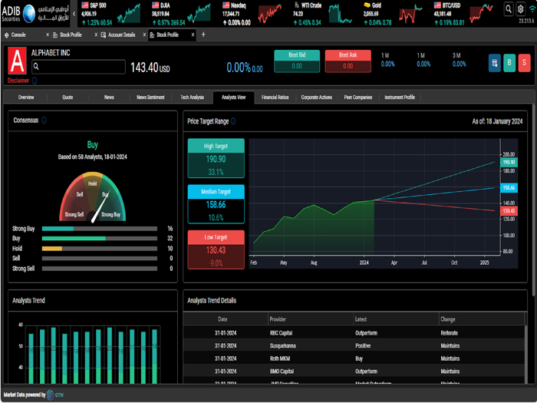Image resolution: width=537 pixels, height=403 pixels.
Task: Open the Financial Ratios tab
Action: coord(275,97)
